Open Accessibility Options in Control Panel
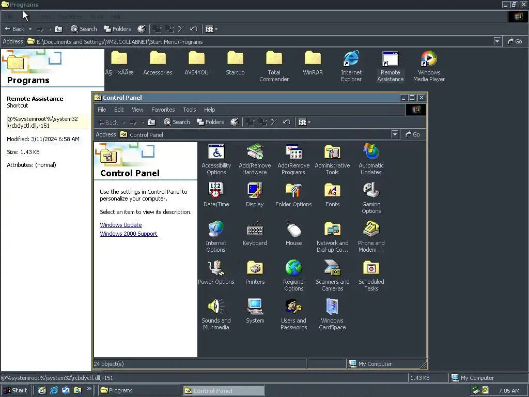 point(216,159)
